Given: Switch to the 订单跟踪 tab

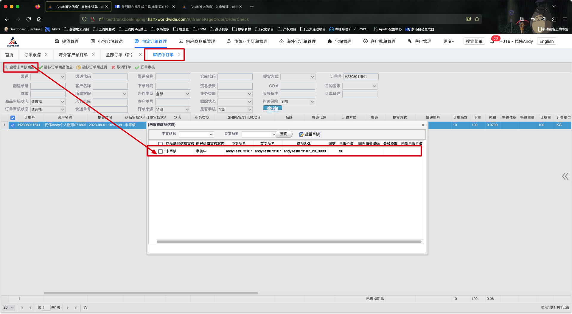Looking at the screenshot, I should tap(32, 55).
